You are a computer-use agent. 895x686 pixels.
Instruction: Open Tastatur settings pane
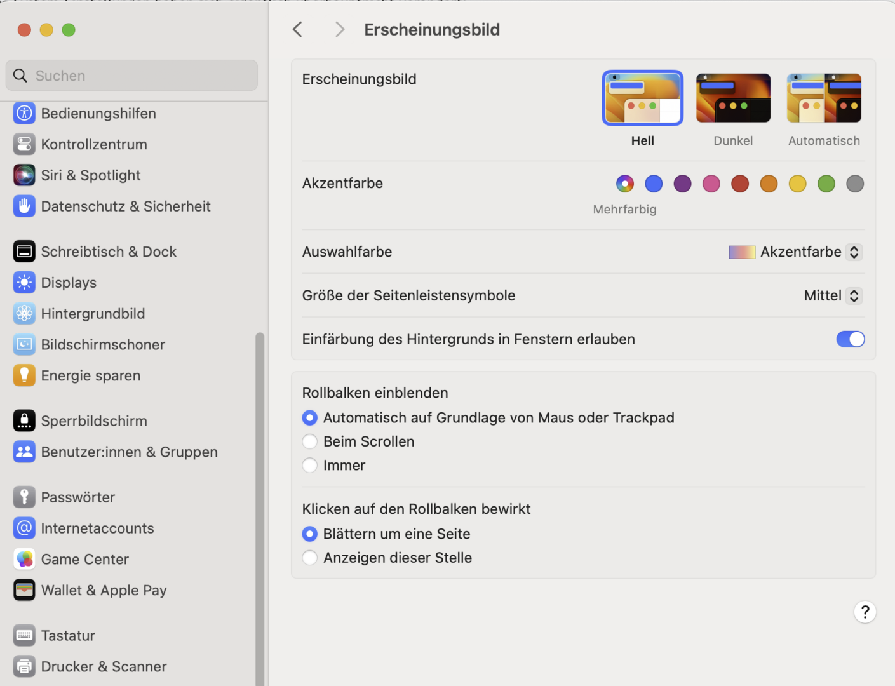(x=68, y=636)
